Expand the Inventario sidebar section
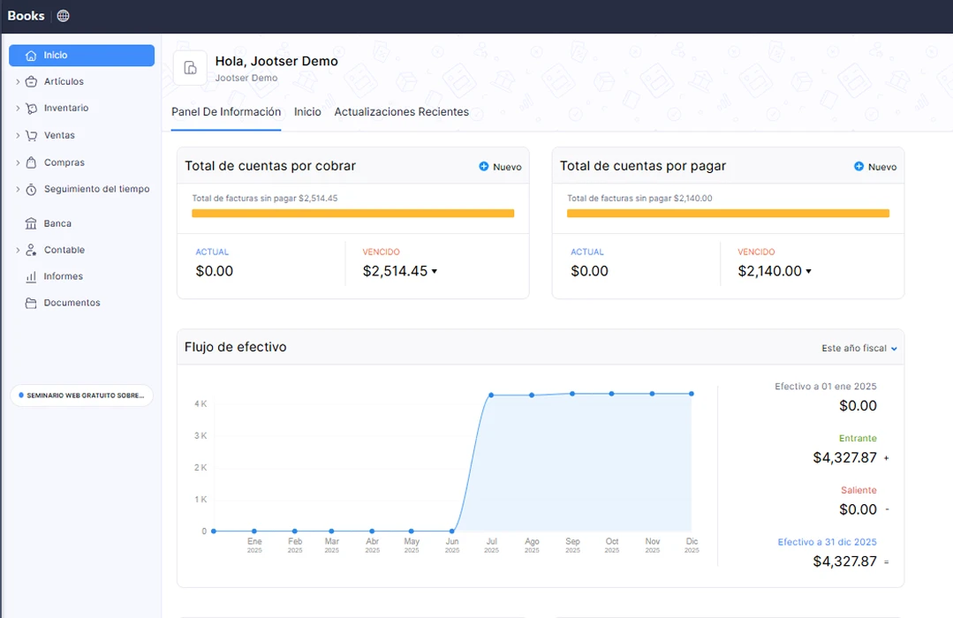Screen dimensions: 953x618 (18, 109)
